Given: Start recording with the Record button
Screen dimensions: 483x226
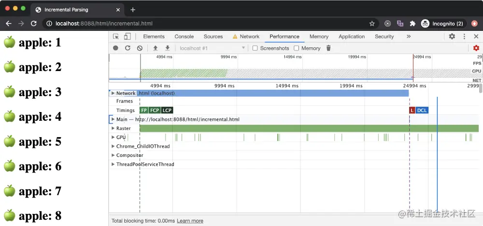Looking at the screenshot, I should (x=115, y=48).
